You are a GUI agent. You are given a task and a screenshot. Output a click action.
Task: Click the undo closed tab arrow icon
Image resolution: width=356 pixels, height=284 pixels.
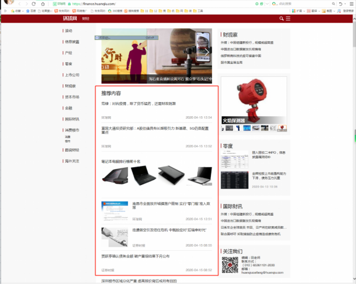(341, 4)
